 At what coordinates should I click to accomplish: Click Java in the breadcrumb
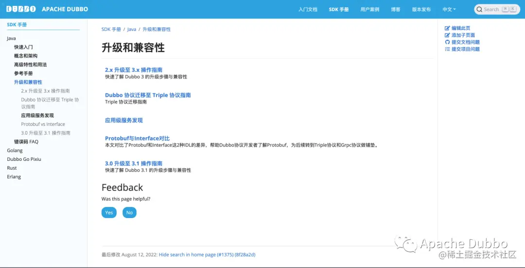point(132,30)
